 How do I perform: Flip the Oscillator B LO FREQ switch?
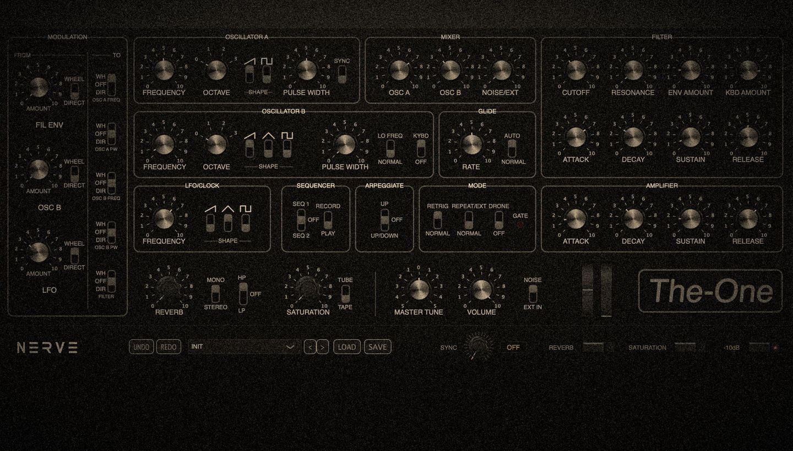point(390,149)
